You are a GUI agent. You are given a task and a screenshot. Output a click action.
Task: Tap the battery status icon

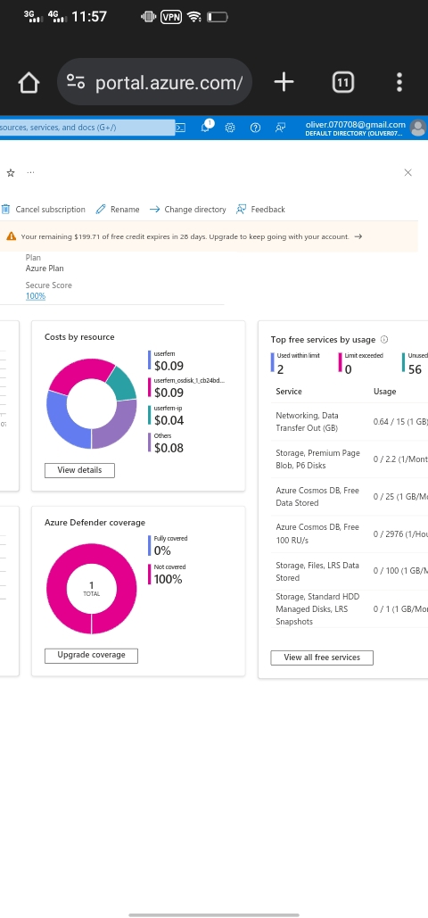[x=217, y=17]
